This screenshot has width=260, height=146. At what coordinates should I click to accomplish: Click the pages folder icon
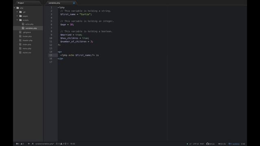click(x=21, y=16)
